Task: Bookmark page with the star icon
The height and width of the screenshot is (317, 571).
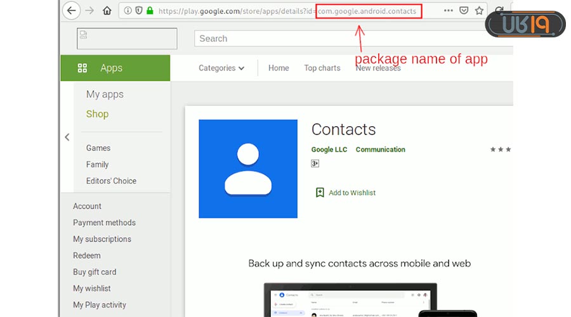Action: [x=480, y=11]
